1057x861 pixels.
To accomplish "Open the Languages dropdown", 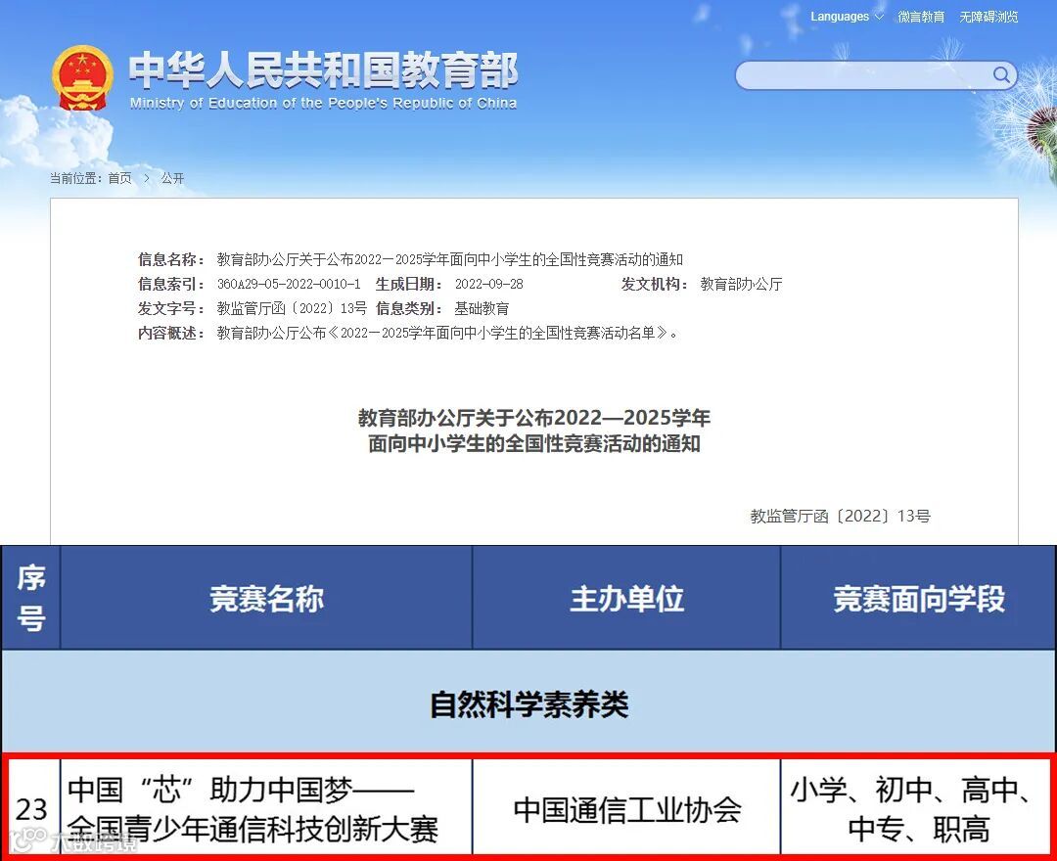I will click(x=847, y=17).
